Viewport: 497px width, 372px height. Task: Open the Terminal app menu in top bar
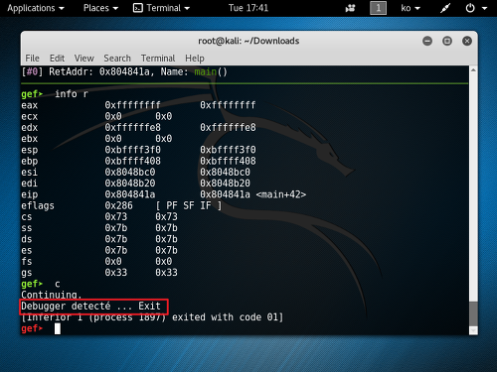(x=161, y=8)
